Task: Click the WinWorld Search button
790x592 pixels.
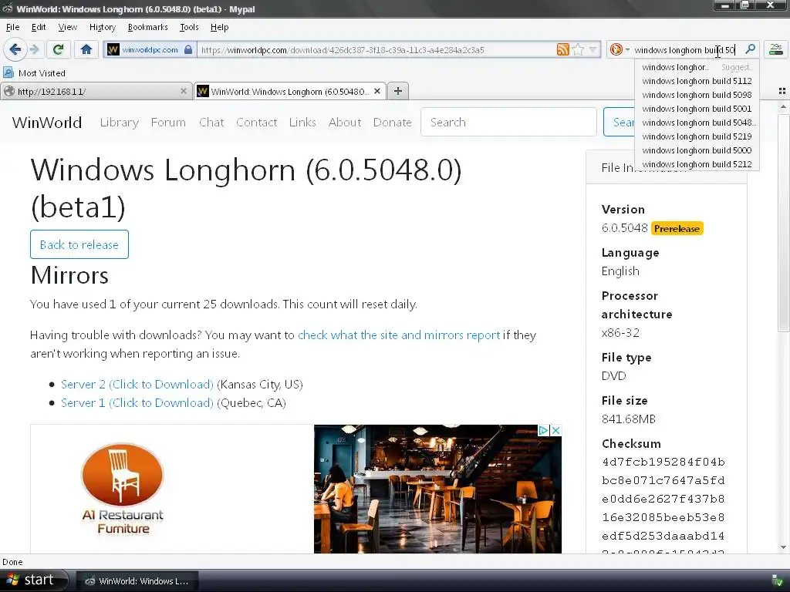Action: (620, 122)
